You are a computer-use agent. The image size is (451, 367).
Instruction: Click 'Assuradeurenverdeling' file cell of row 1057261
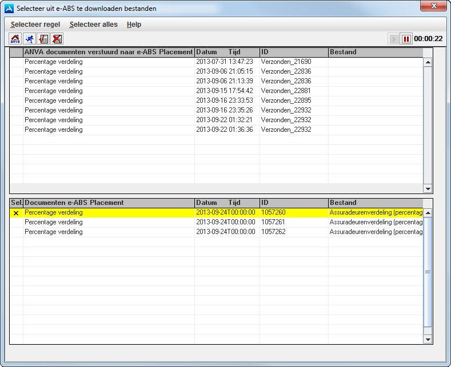click(x=376, y=222)
